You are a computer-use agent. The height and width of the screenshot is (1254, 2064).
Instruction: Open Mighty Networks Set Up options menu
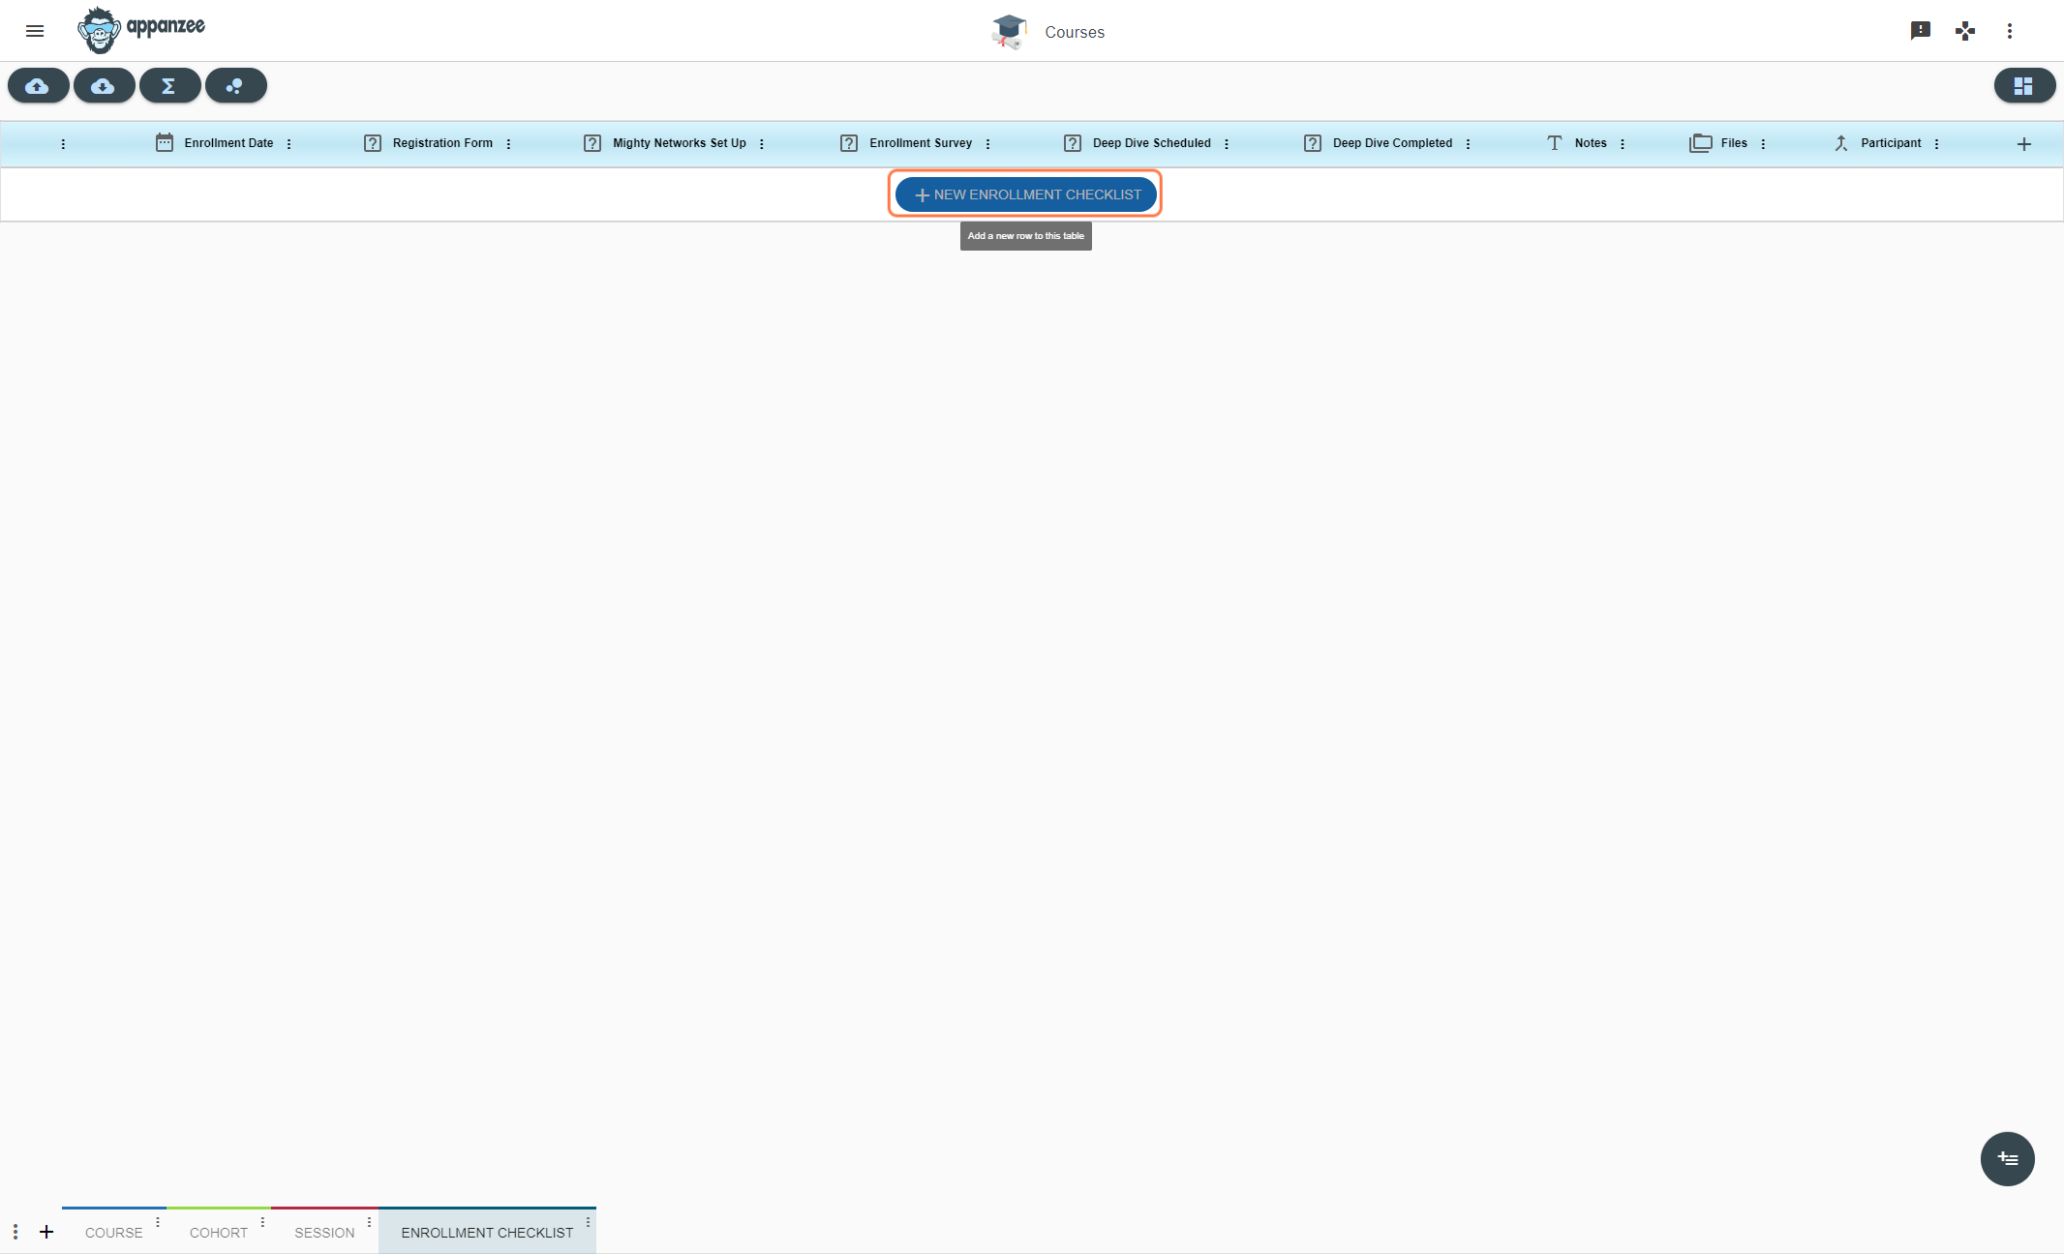[762, 144]
